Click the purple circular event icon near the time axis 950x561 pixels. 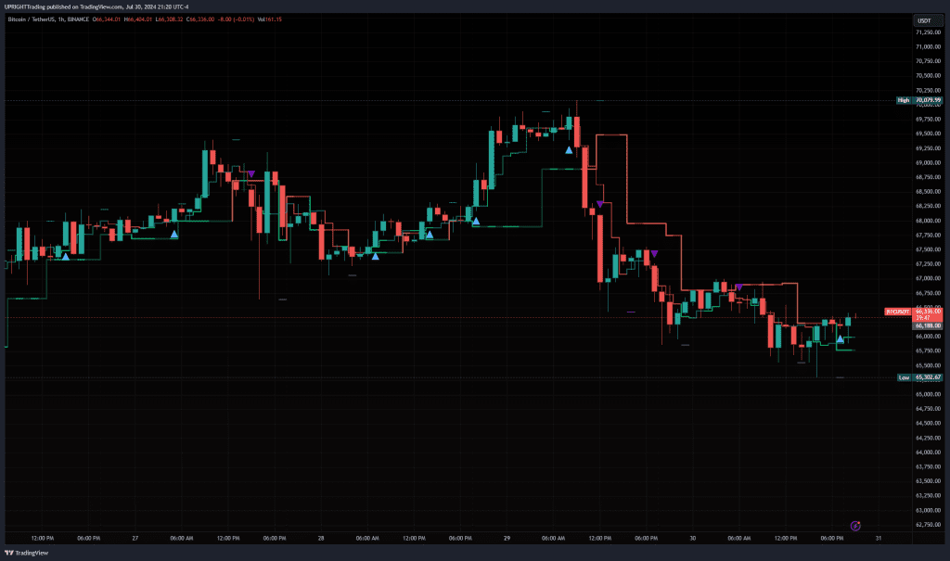coord(855,526)
